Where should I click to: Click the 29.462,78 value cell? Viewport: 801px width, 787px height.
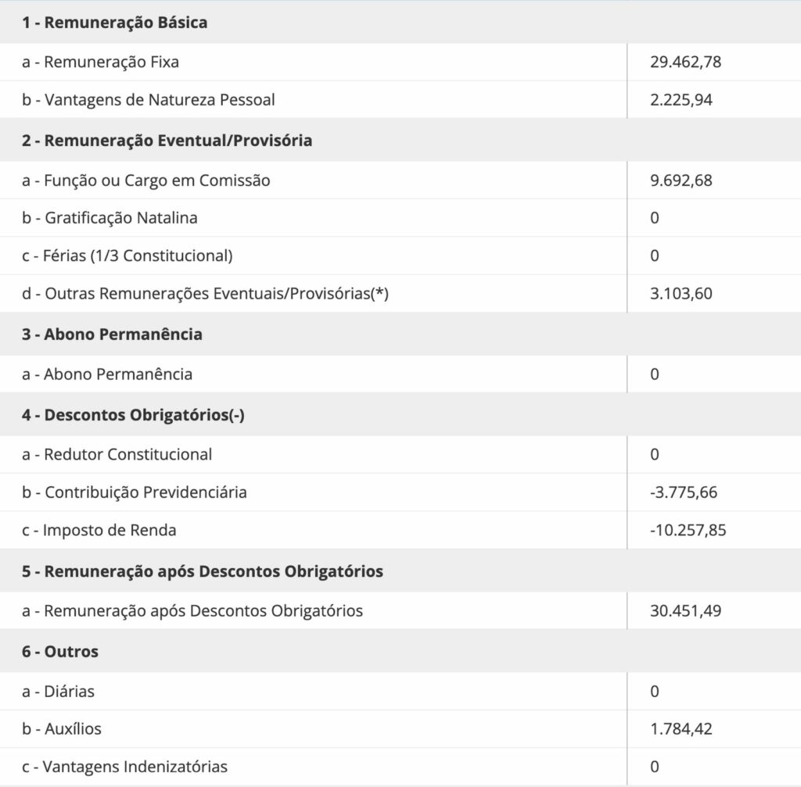click(x=685, y=62)
